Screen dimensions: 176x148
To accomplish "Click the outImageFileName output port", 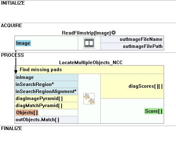I will (x=132, y=39).
